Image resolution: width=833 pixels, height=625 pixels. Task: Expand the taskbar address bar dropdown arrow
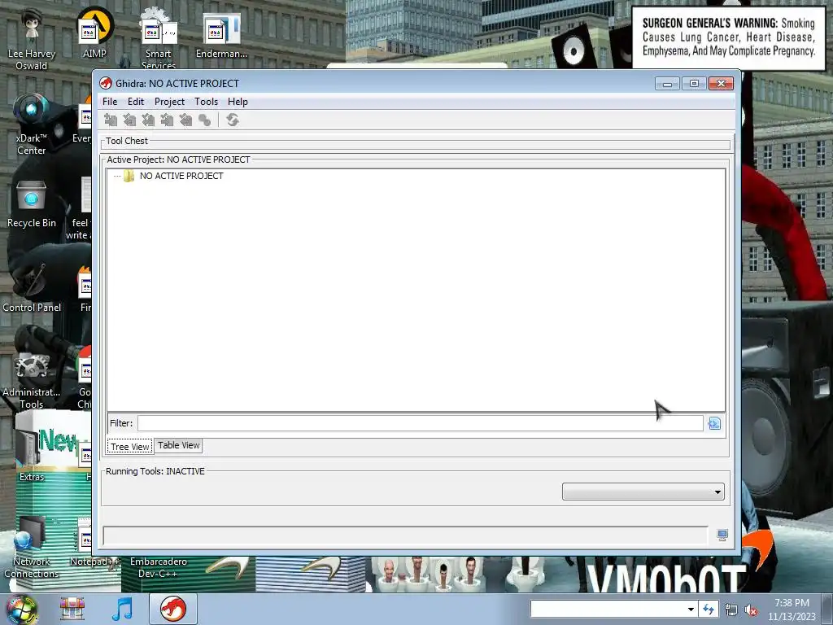click(x=691, y=609)
